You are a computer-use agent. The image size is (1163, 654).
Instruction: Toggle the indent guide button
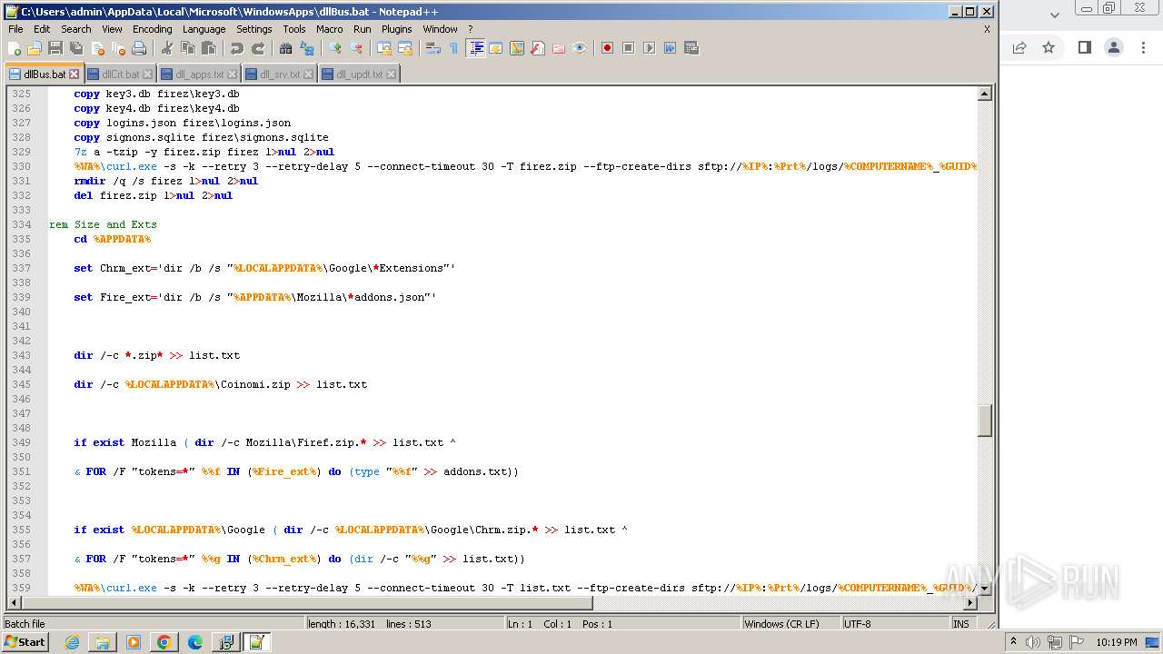tap(475, 48)
